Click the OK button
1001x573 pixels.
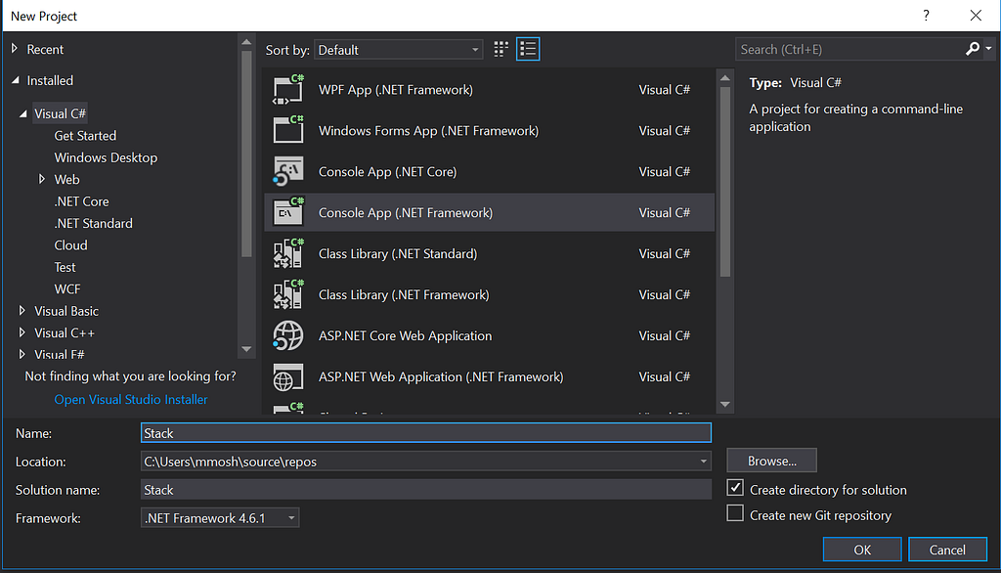(862, 550)
